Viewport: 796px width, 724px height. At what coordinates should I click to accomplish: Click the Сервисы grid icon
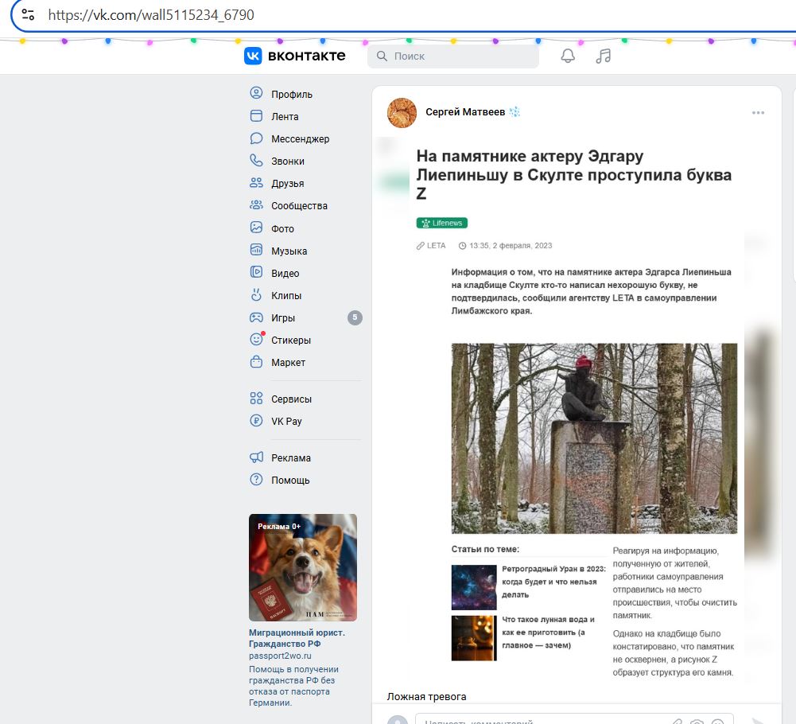coord(256,399)
